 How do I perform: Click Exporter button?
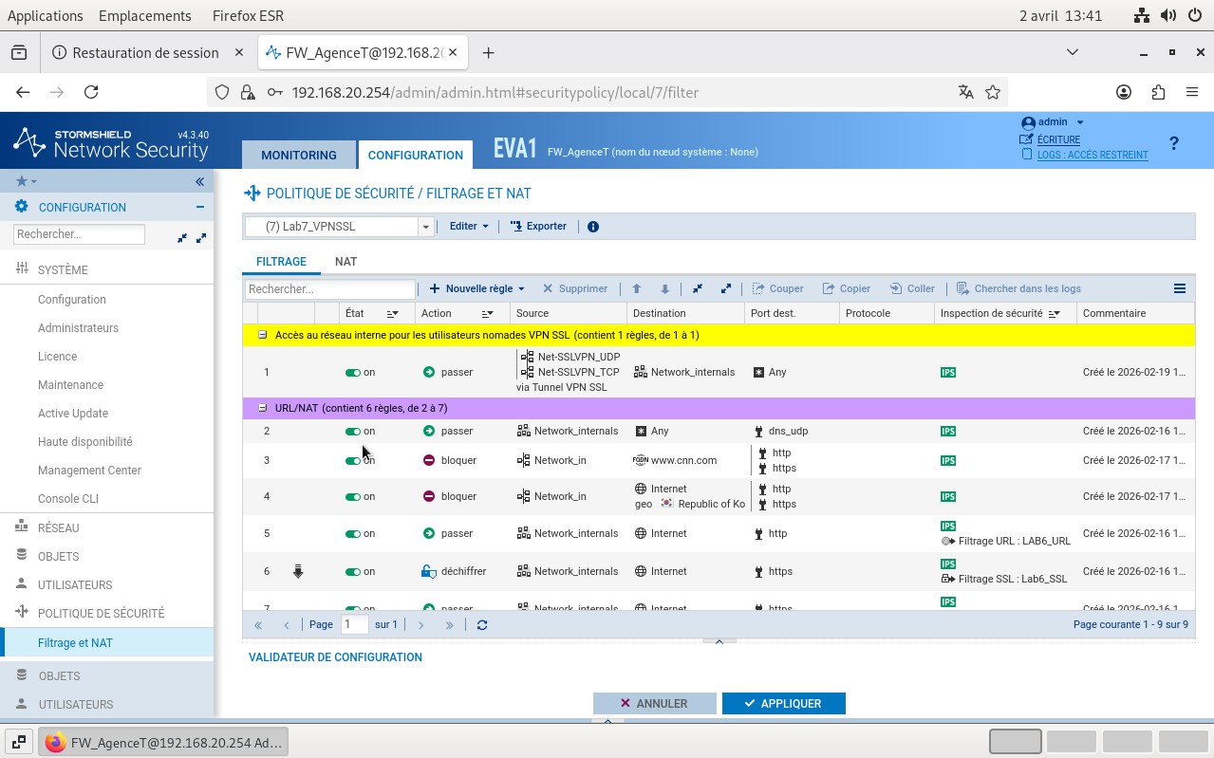tap(538, 227)
